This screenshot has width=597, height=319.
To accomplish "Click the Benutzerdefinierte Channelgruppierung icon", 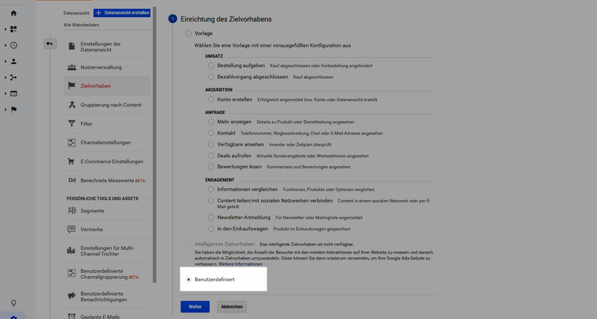I will (x=71, y=274).
